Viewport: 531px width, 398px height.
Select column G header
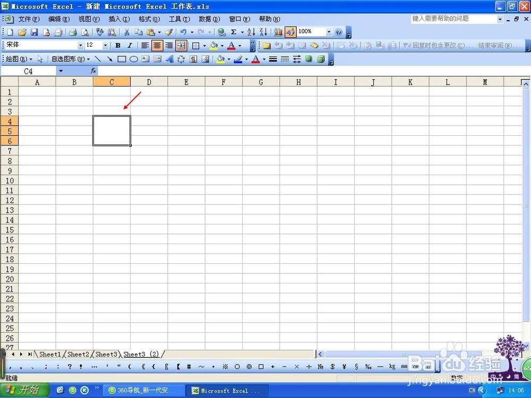(261, 82)
